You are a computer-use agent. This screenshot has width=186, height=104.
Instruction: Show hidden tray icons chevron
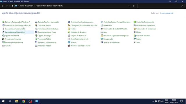coord(153,101)
